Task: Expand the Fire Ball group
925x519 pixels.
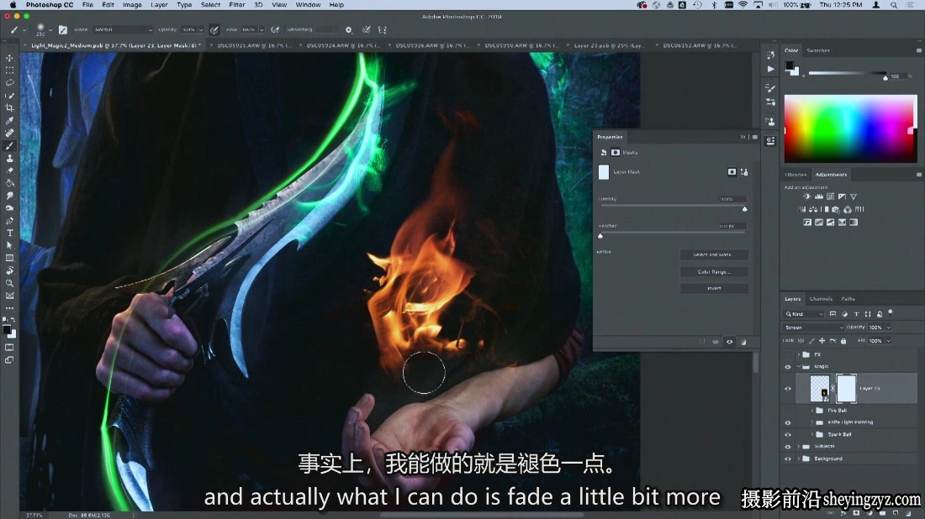Action: tap(812, 411)
